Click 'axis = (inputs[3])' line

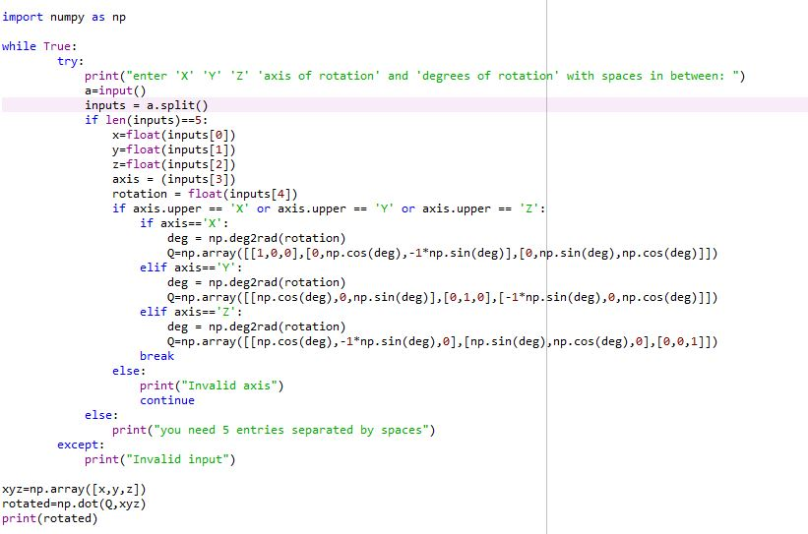coord(173,179)
